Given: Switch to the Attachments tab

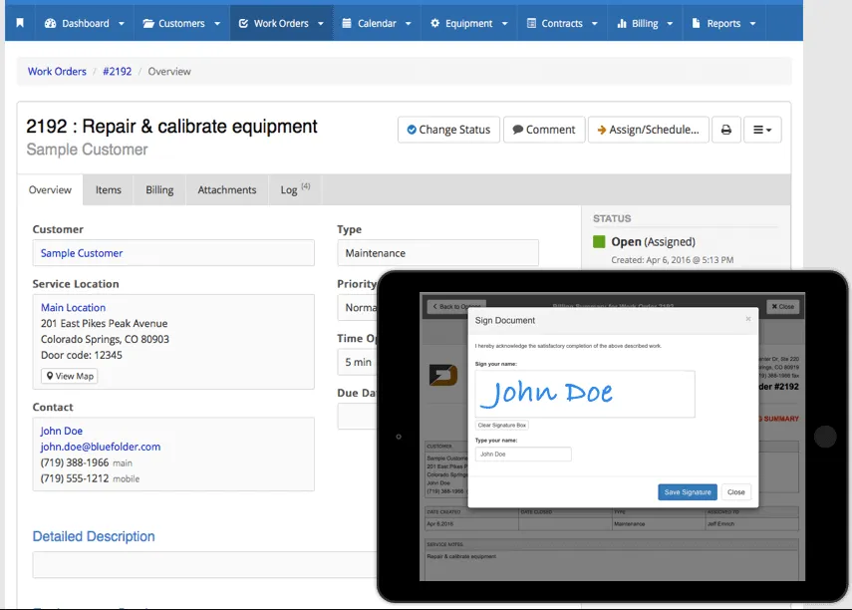Looking at the screenshot, I should pyautogui.click(x=226, y=189).
